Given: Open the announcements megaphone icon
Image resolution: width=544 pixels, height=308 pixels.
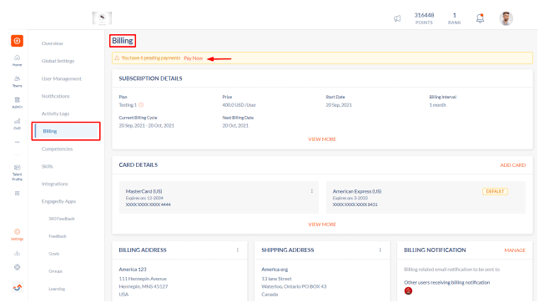Looking at the screenshot, I should coord(397,18).
